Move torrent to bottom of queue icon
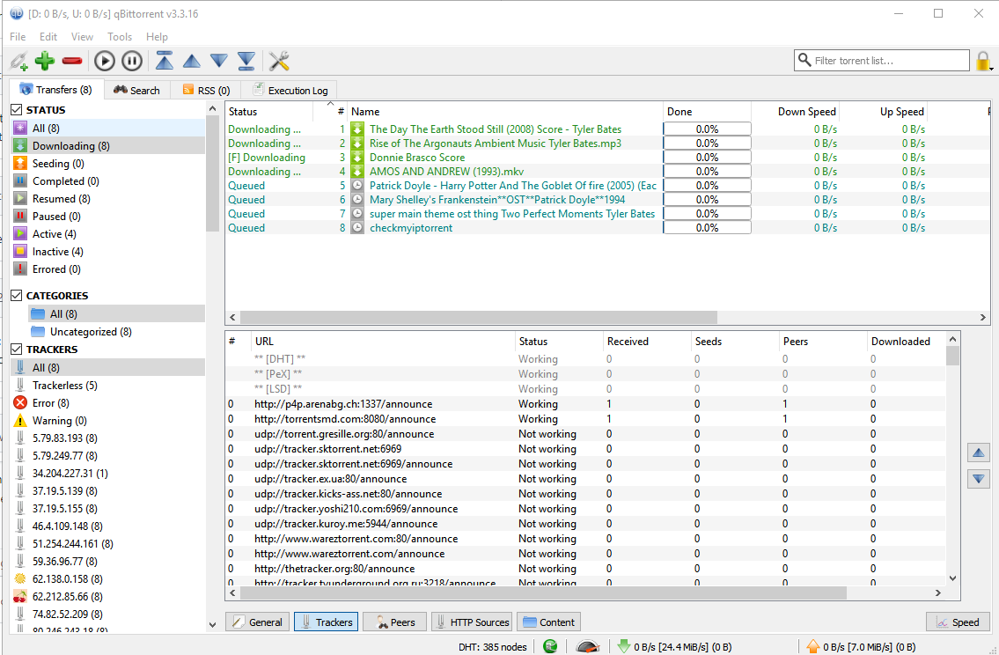The image size is (999, 655). click(x=246, y=61)
